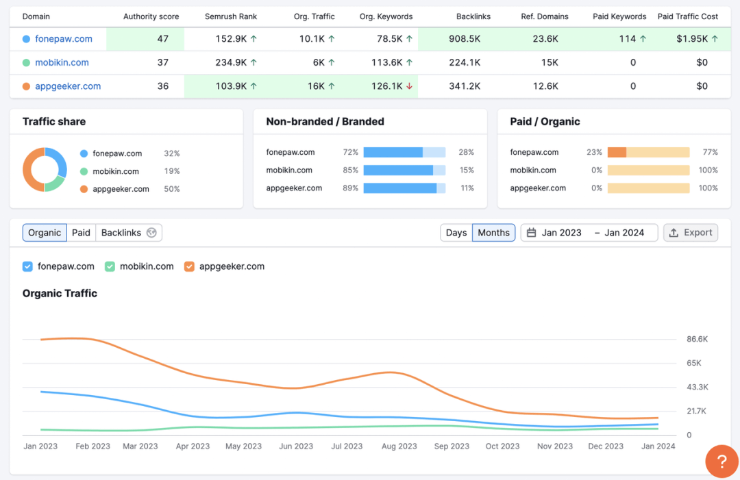
Task: Toggle the mobikin.com series checkbox
Action: click(x=110, y=266)
